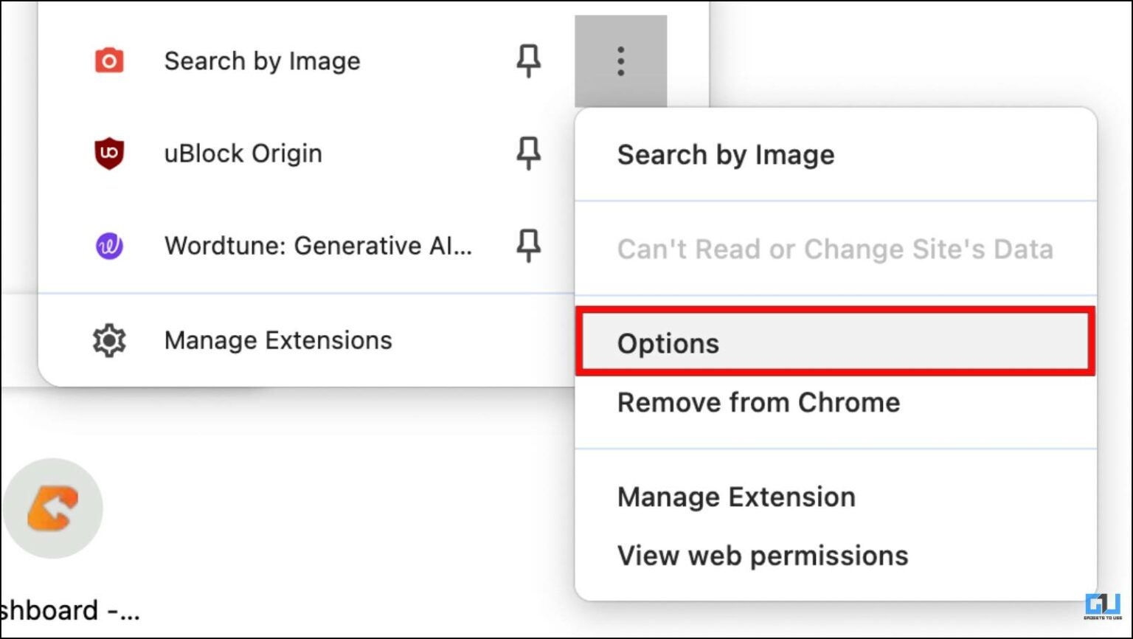Click the grayed Can't Read or Change Site's Data entry
1133x639 pixels.
pos(835,249)
